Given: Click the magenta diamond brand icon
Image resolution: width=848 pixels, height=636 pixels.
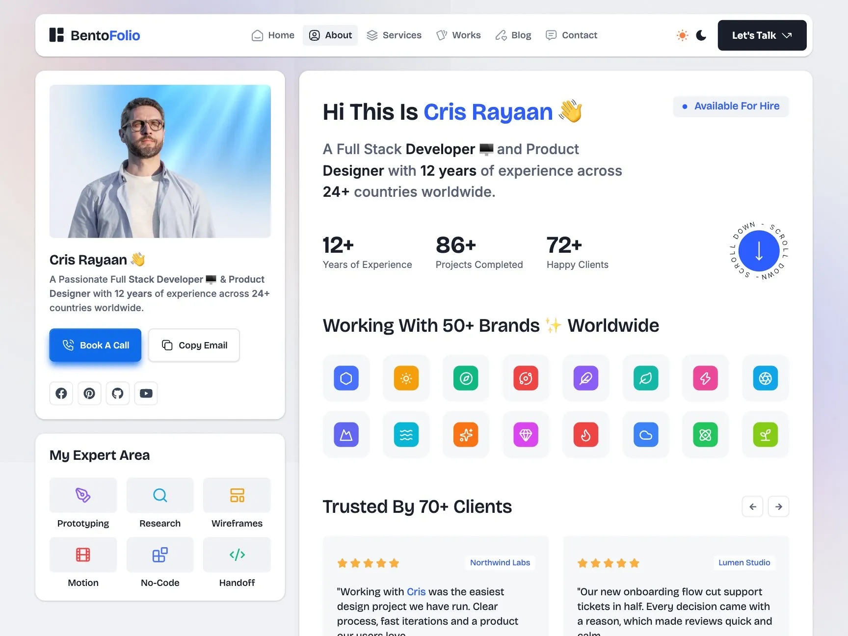Looking at the screenshot, I should (x=526, y=435).
